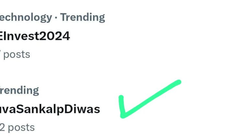Tap the word "Technology" in the category line
The width and height of the screenshot is (243, 139).
pos(26,17)
